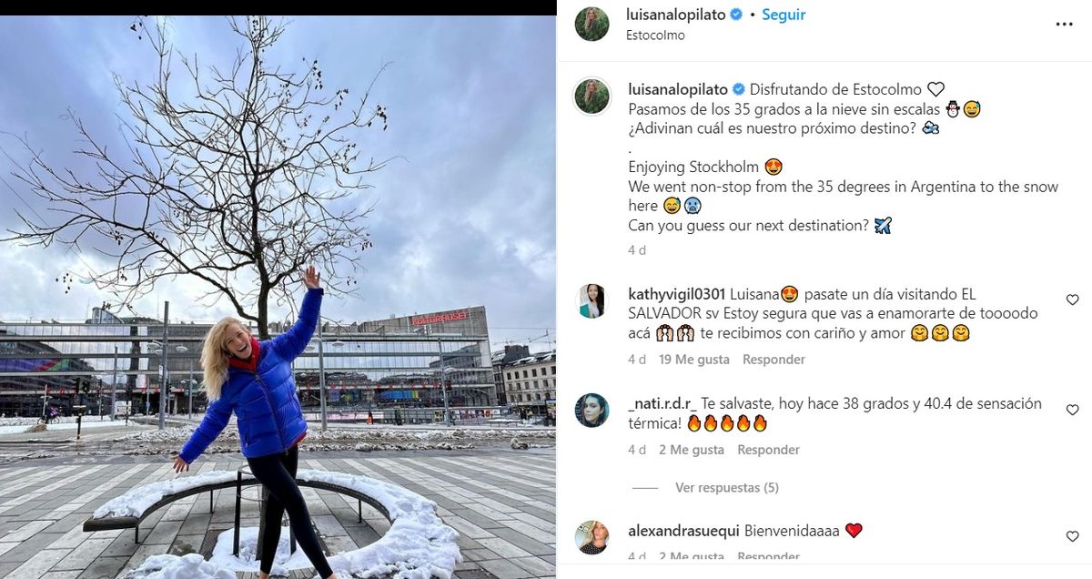Open _nati.r.d.r_'s profile picture
The width and height of the screenshot is (1092, 579).
tap(591, 411)
